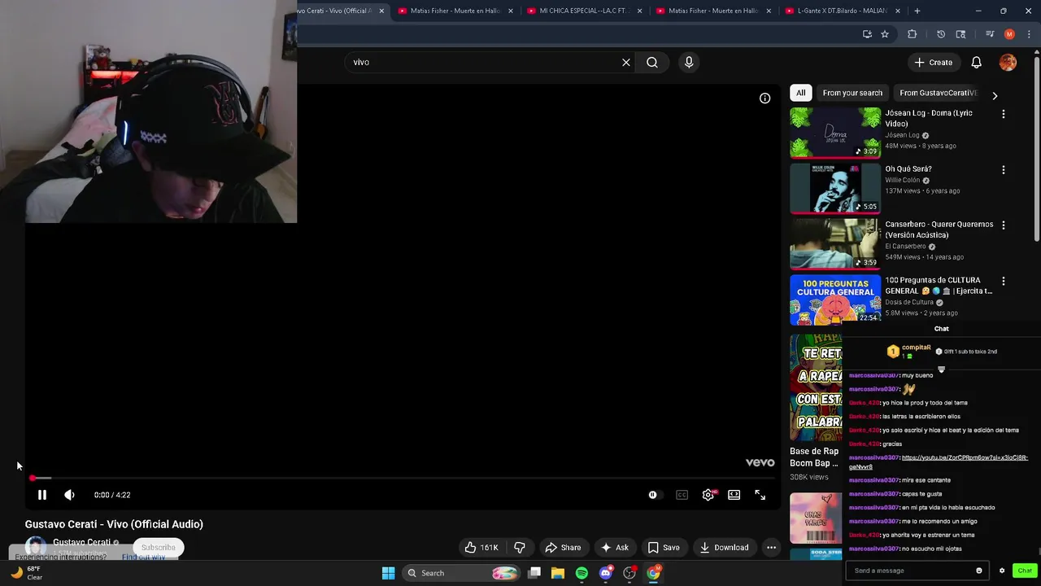1041x586 pixels.
Task: Open YouTube notifications bell
Action: coord(976,63)
